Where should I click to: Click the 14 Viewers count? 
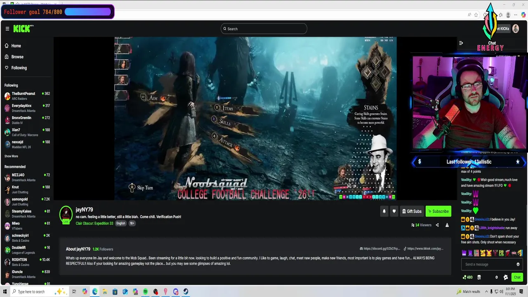tap(421, 225)
